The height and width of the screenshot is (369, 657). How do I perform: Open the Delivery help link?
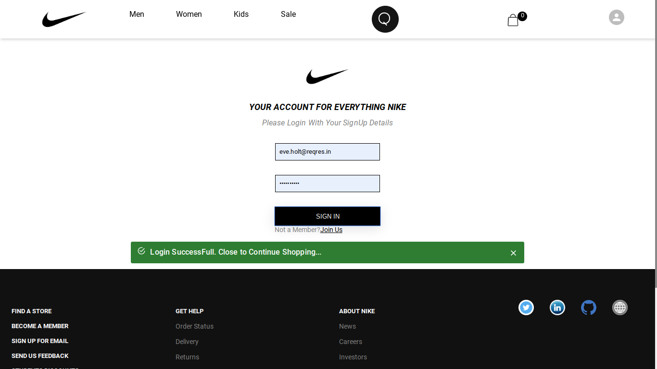point(187,342)
